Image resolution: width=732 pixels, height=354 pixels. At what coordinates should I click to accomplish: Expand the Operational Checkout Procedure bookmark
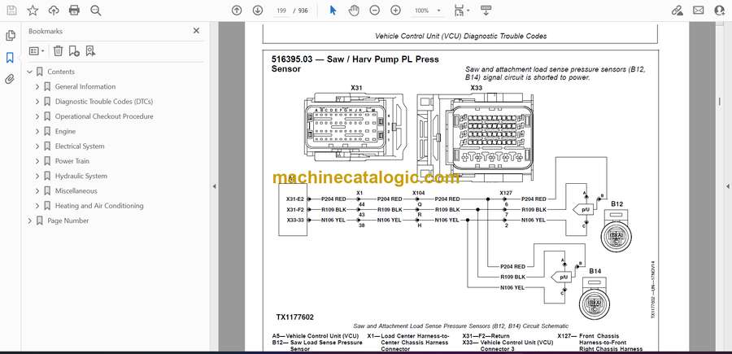37,116
